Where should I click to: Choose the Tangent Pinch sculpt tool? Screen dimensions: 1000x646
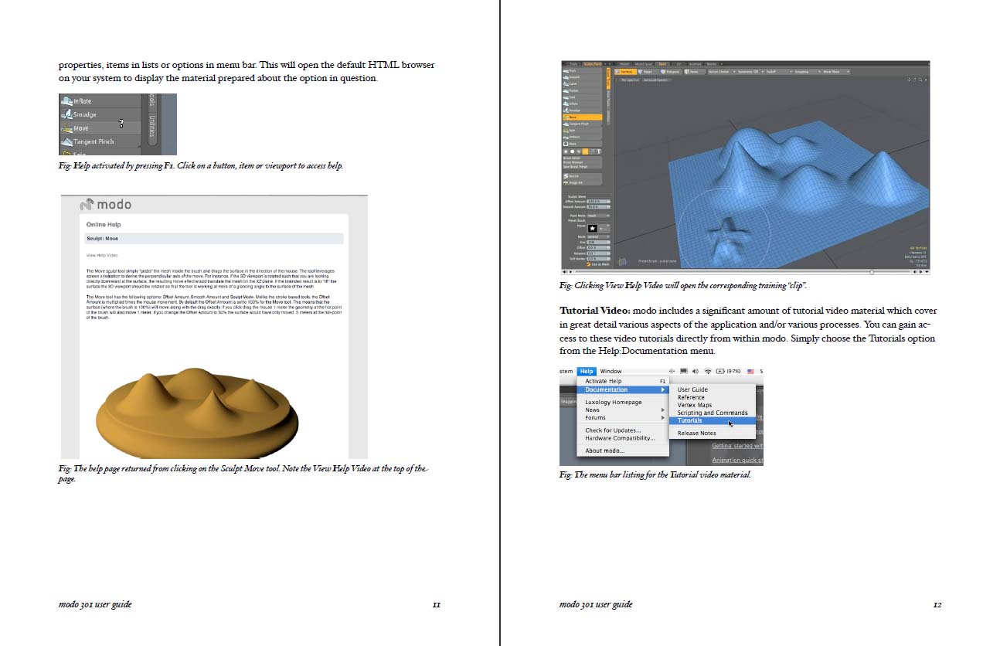tap(99, 141)
